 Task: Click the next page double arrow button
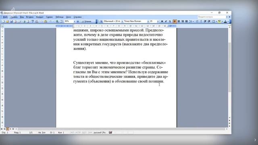pos(229,126)
